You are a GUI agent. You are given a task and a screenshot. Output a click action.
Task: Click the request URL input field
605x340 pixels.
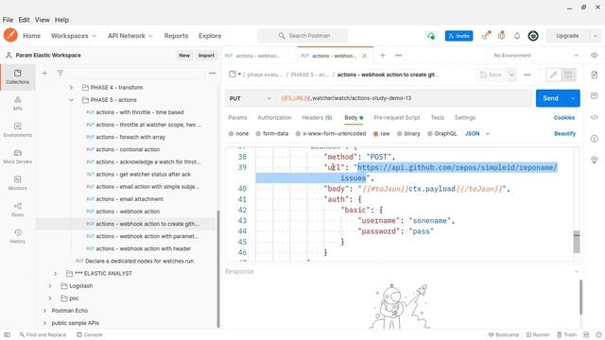point(405,98)
